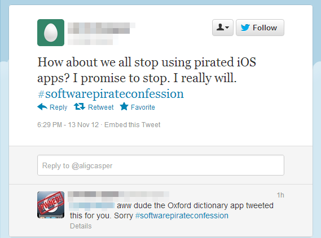This screenshot has width=321, height=238.
Task: Click the green egg profile avatar
Action: (x=51, y=33)
